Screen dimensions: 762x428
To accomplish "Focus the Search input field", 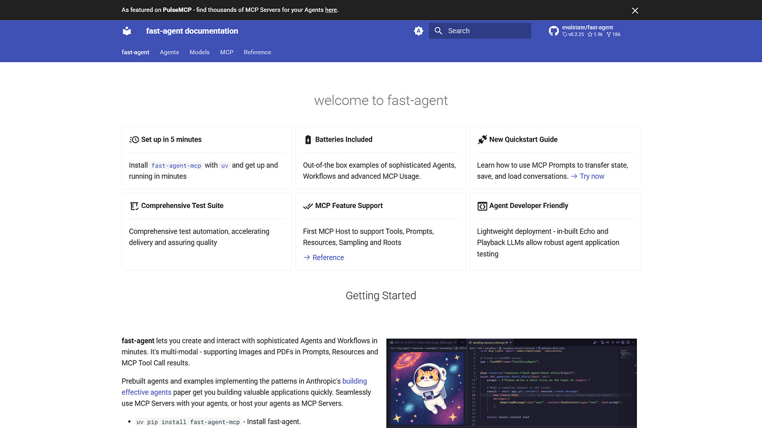I will [x=480, y=31].
